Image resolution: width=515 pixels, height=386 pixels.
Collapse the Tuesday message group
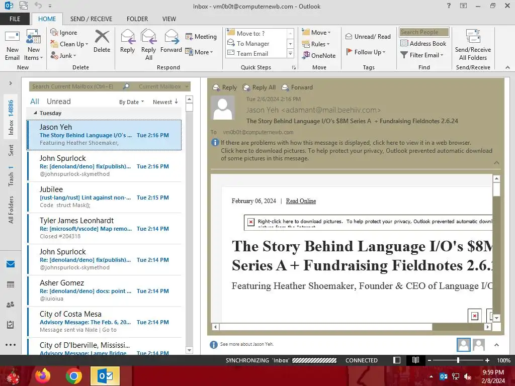pyautogui.click(x=35, y=113)
